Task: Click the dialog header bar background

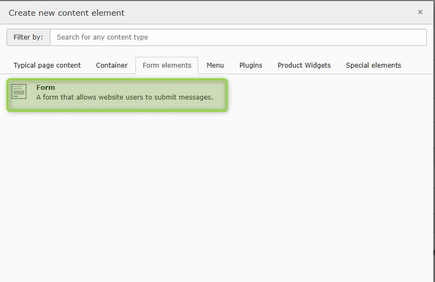Action: 271,12
